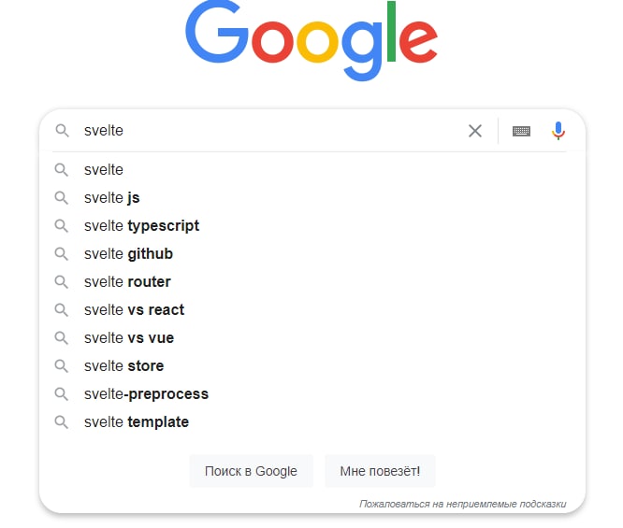Click the Поиск в Google button
The image size is (623, 528).
pyautogui.click(x=251, y=471)
